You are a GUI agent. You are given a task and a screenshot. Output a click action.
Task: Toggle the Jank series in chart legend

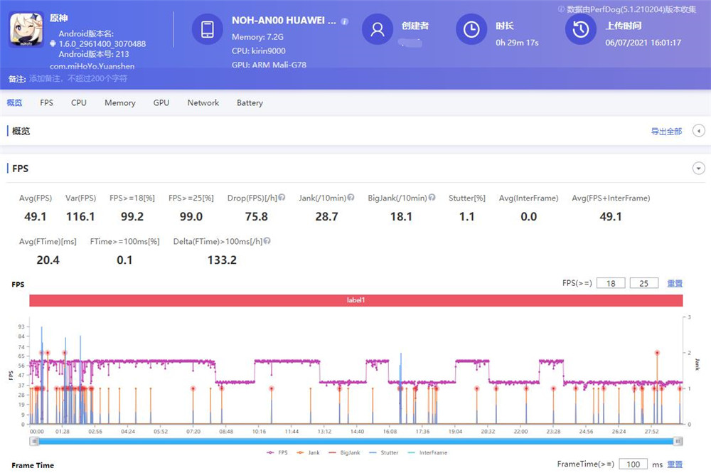pos(308,452)
